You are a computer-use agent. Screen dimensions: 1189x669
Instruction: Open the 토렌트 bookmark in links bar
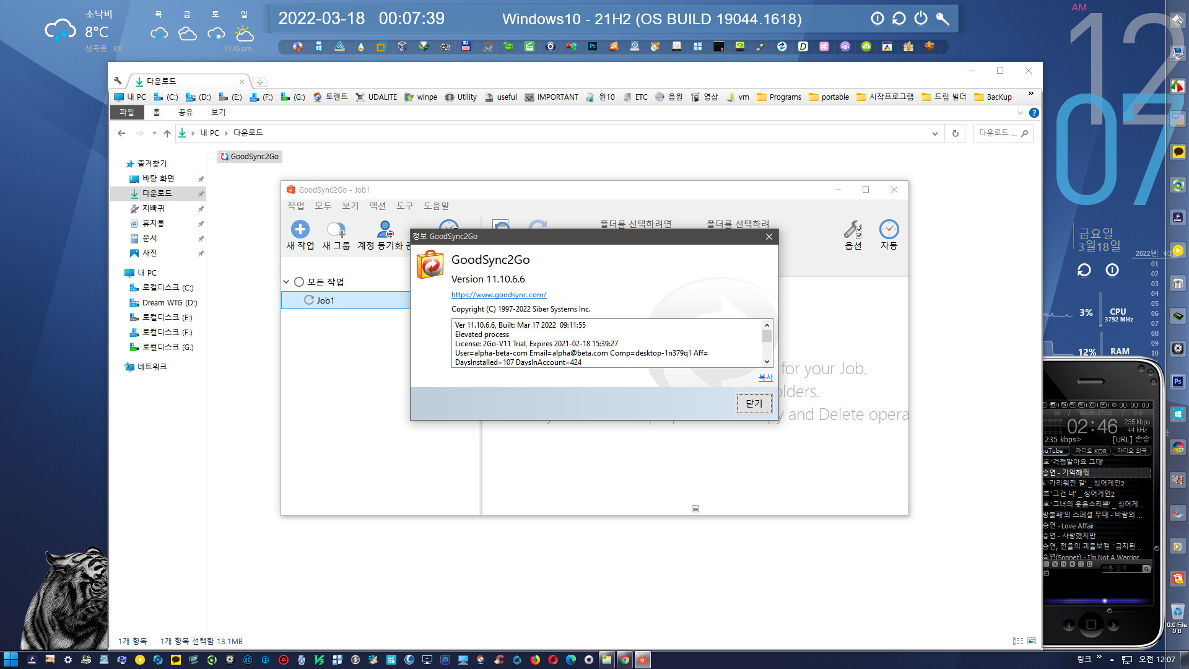pyautogui.click(x=330, y=97)
